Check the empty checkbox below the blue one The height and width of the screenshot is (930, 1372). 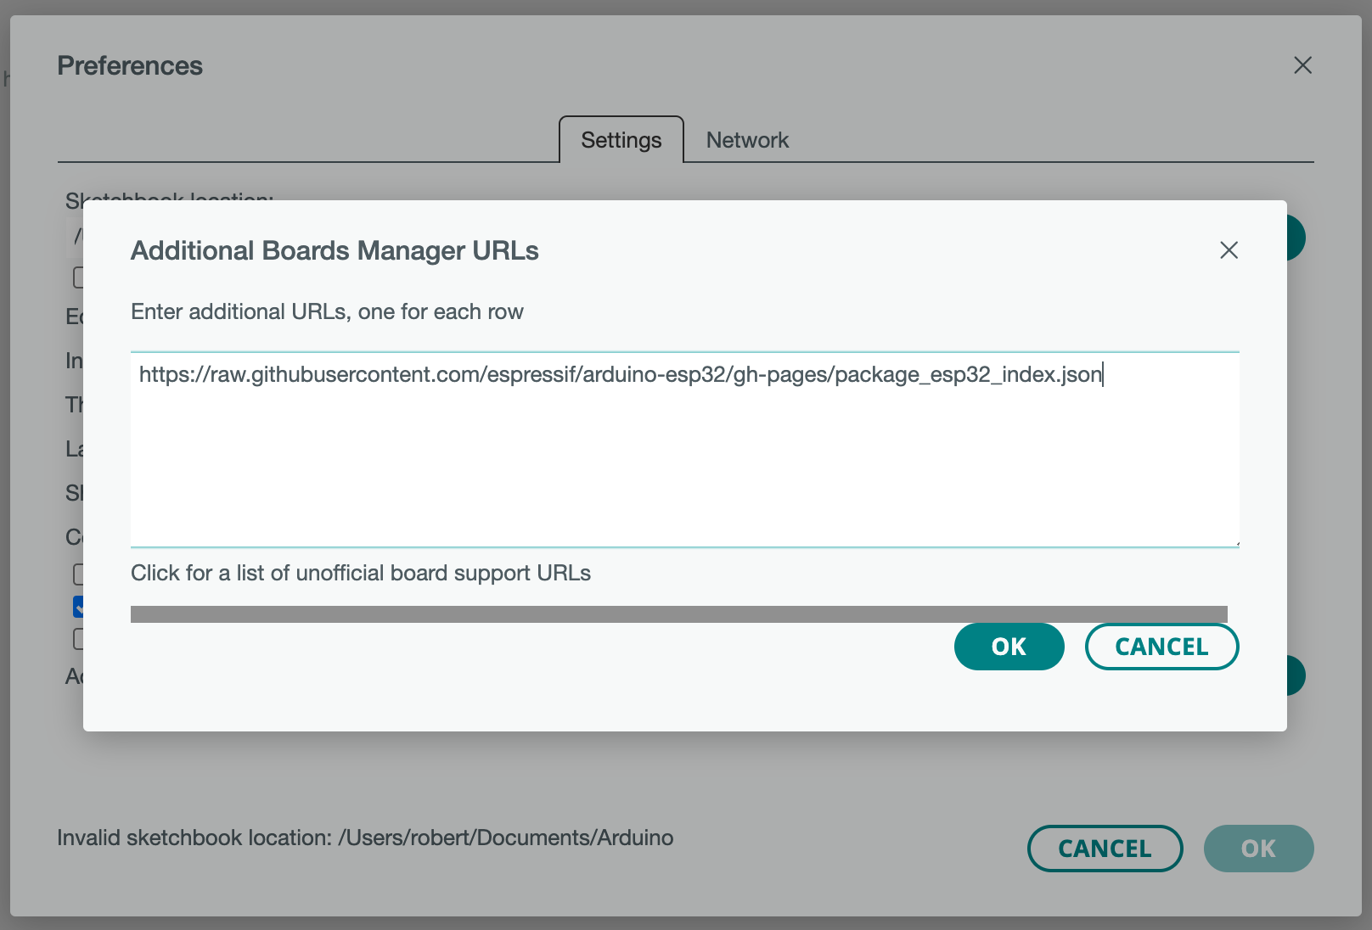click(79, 638)
